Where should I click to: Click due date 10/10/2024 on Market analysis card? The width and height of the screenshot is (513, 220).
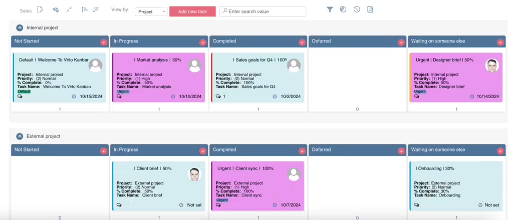pos(190,96)
